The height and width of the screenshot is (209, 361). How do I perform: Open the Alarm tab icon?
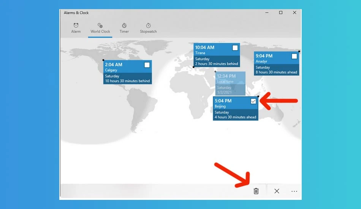click(x=76, y=25)
